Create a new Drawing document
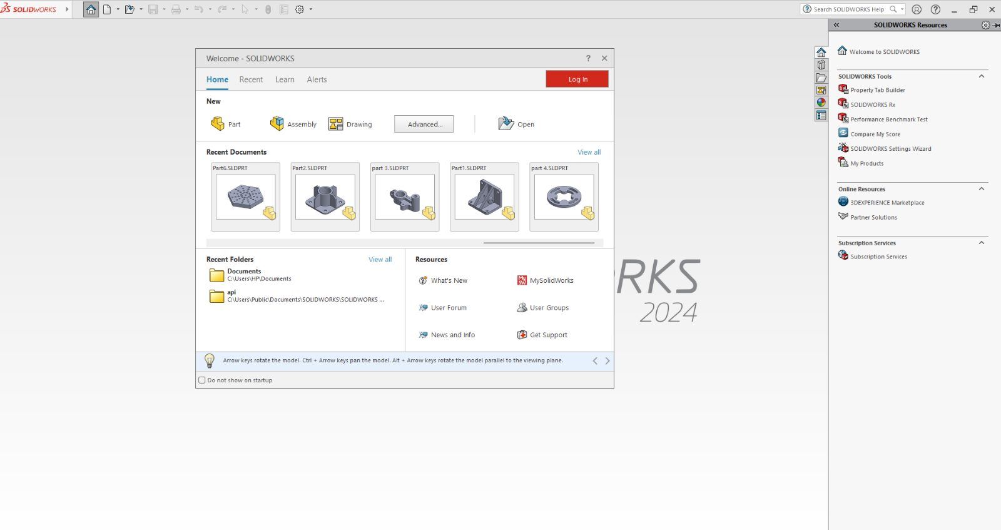Viewport: 1001px width, 530px height. [x=350, y=124]
